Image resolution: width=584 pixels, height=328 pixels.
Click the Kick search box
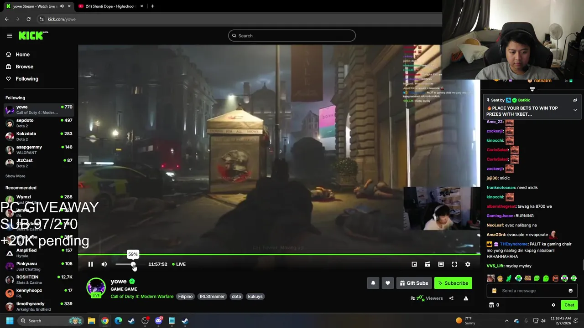click(292, 36)
